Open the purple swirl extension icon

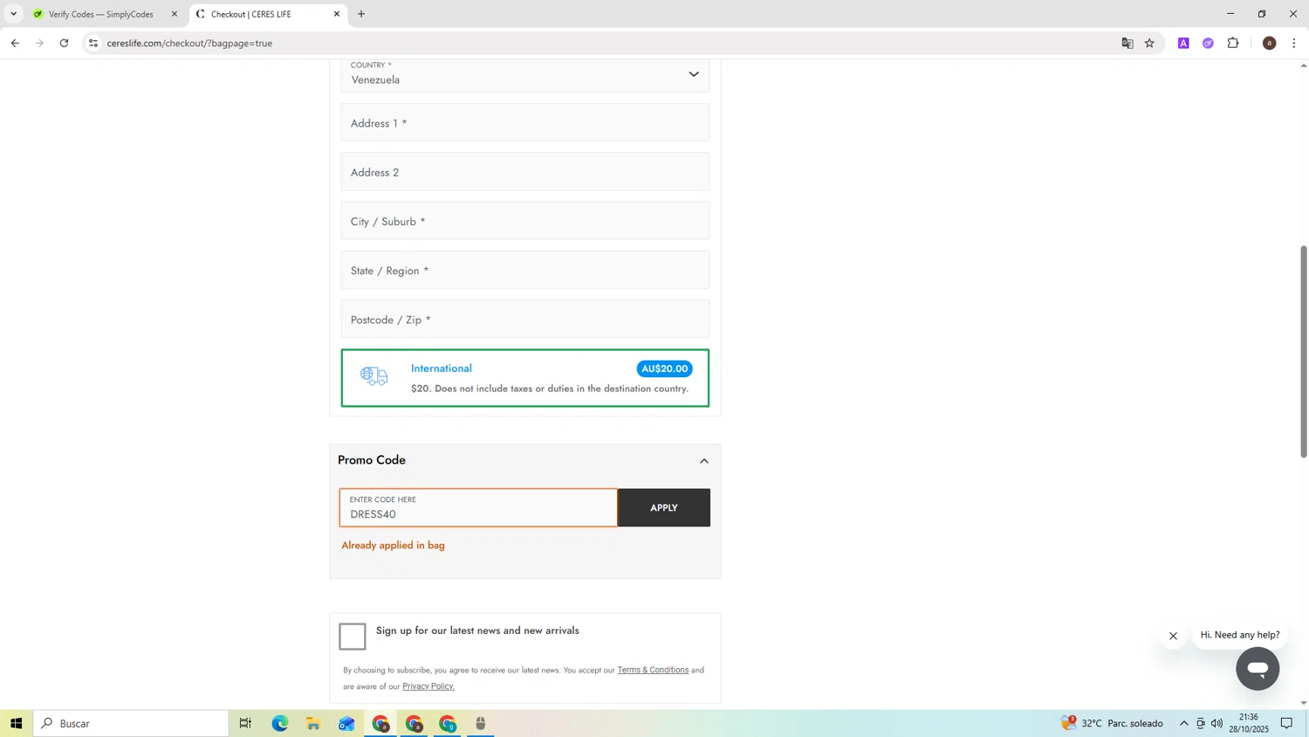[x=1208, y=43]
